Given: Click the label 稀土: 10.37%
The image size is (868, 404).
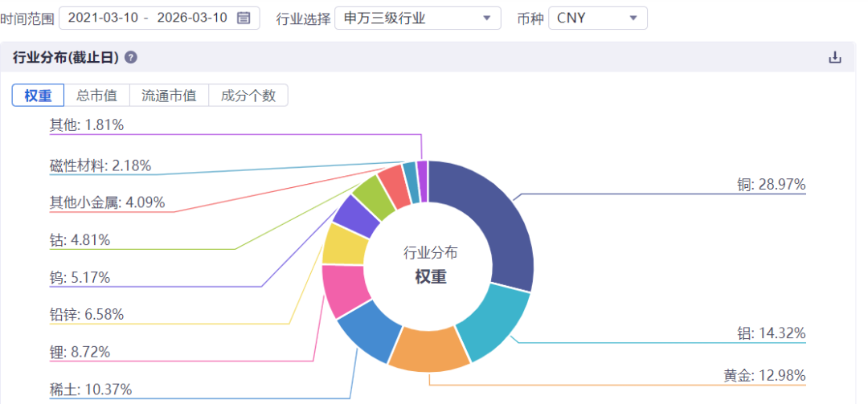Looking at the screenshot, I should (91, 390).
